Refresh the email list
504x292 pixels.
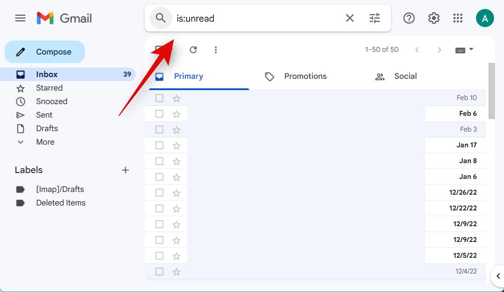(193, 50)
